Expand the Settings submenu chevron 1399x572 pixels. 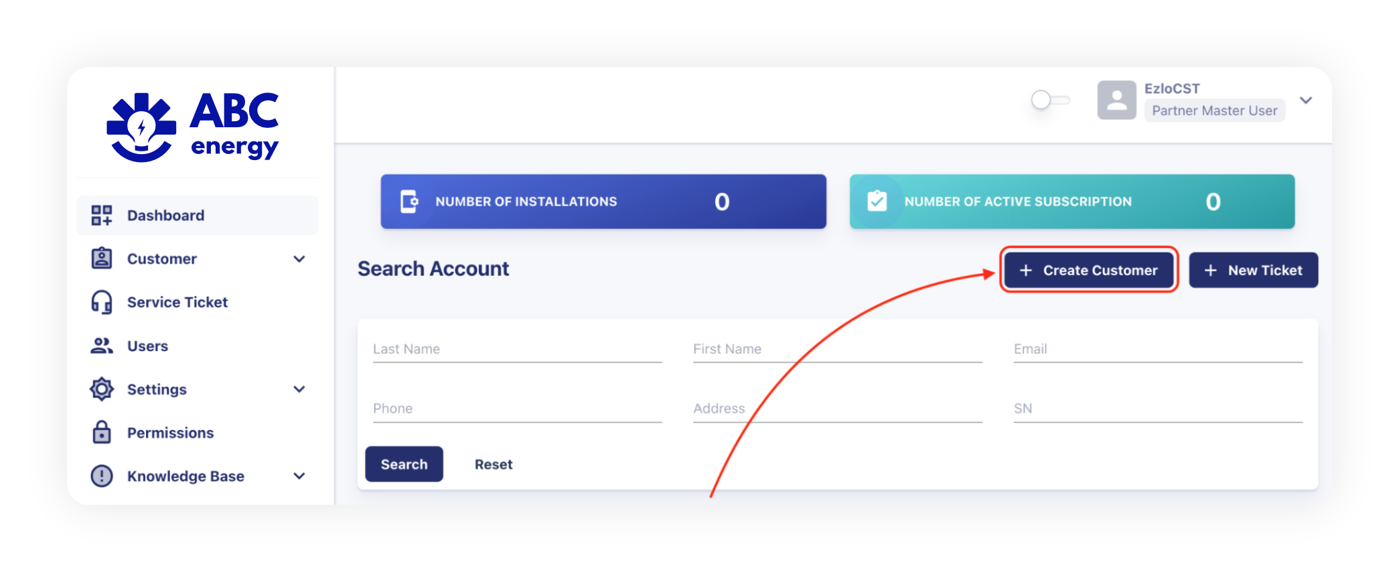click(x=299, y=389)
